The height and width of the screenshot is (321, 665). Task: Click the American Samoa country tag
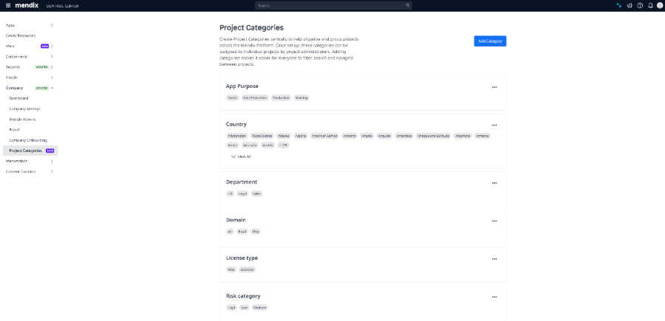pyautogui.click(x=324, y=136)
